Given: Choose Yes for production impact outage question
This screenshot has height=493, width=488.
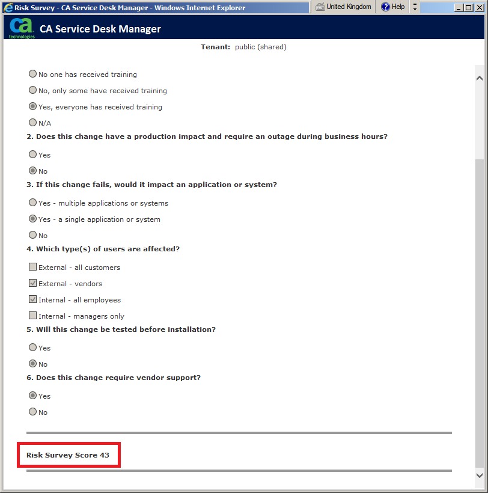Looking at the screenshot, I should [32, 155].
